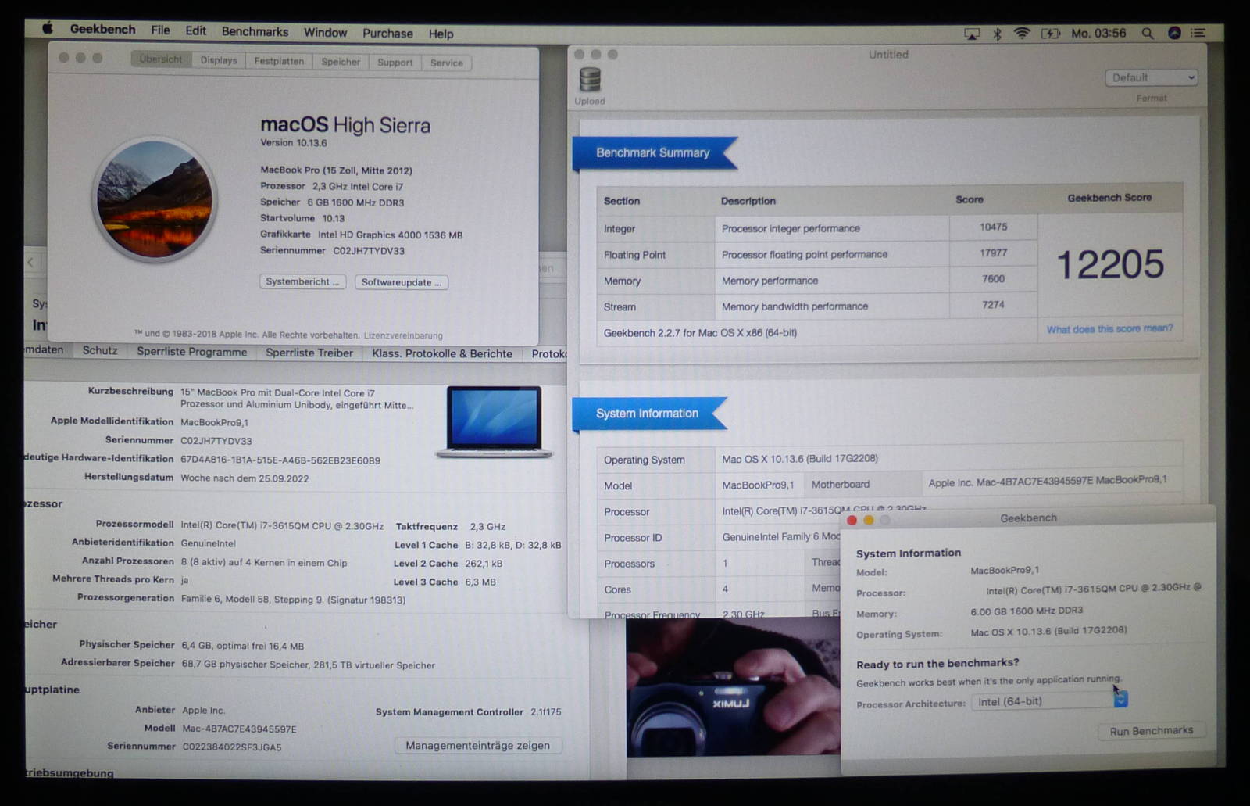Click the AirPlay display icon

point(971,34)
